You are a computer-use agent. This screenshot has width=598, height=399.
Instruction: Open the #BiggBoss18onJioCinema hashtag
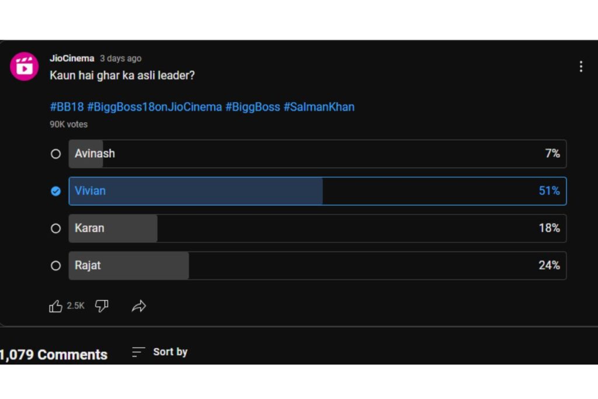click(154, 107)
